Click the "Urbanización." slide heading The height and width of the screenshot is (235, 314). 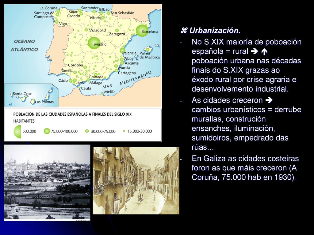coord(215,31)
